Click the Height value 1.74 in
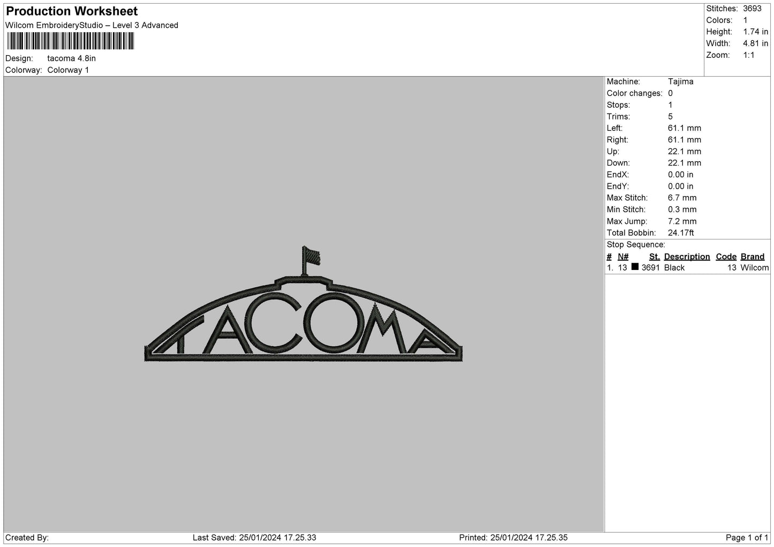The height and width of the screenshot is (547, 774). click(x=755, y=32)
